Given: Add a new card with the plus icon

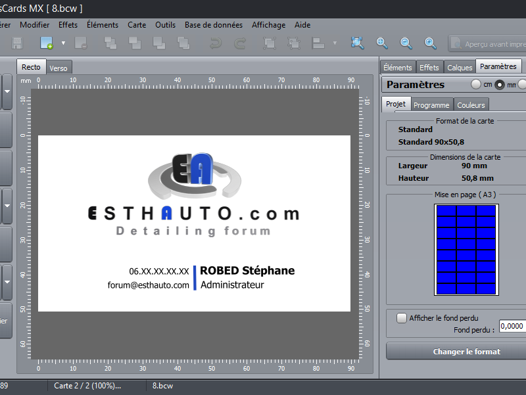Looking at the screenshot, I should coord(47,43).
